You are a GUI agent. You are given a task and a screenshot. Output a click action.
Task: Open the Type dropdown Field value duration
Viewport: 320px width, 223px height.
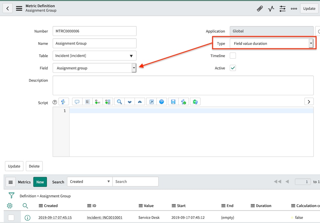coord(272,43)
